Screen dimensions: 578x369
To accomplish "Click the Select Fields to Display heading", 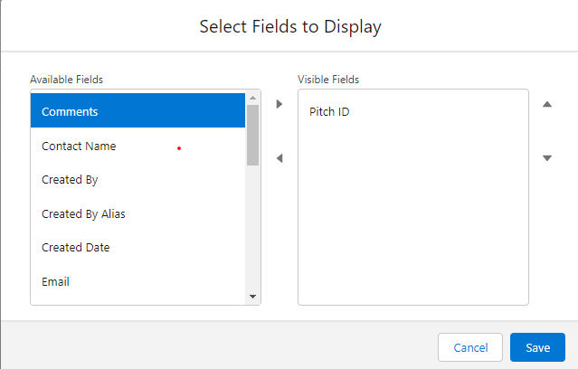I will [289, 27].
